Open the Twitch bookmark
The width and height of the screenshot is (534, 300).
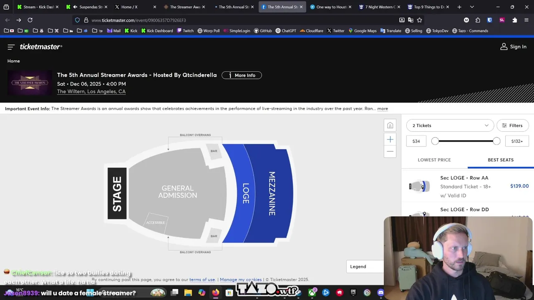(x=185, y=31)
